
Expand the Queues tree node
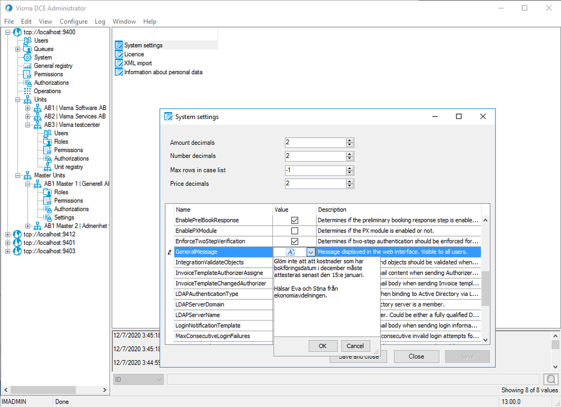pos(17,49)
